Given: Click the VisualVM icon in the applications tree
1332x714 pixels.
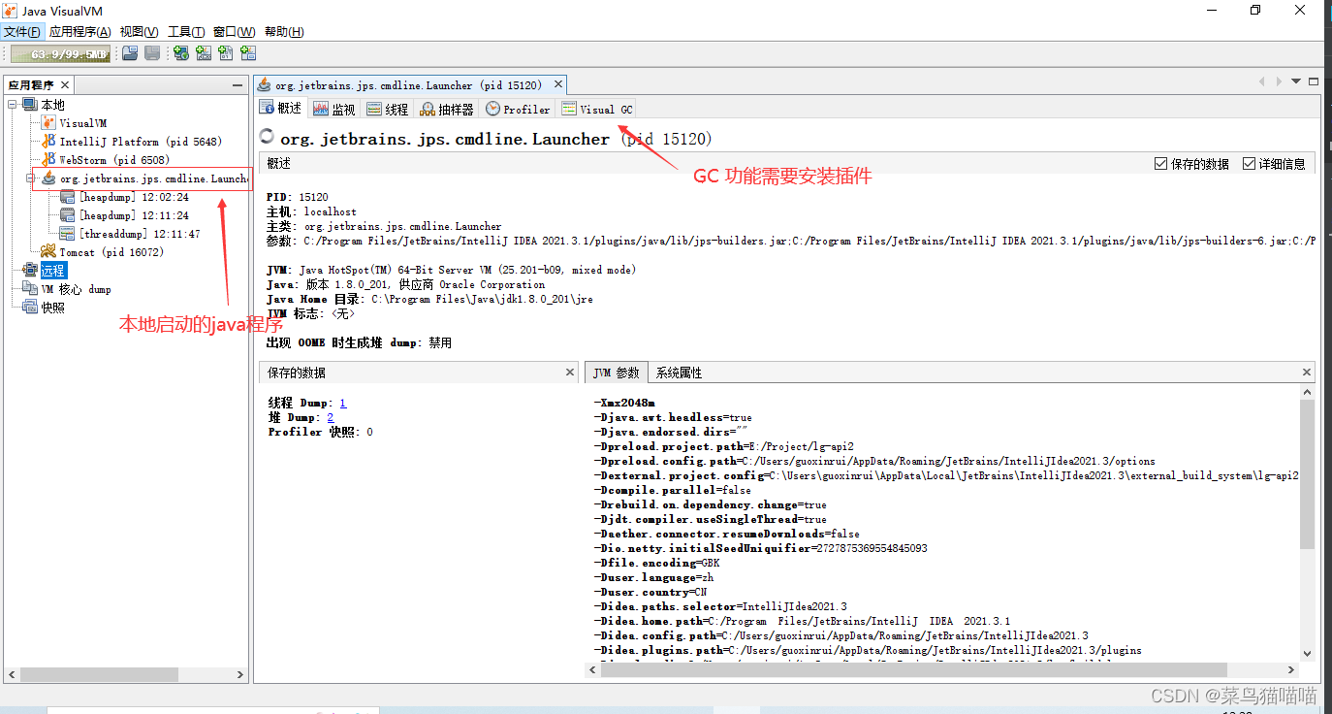Looking at the screenshot, I should coord(48,123).
